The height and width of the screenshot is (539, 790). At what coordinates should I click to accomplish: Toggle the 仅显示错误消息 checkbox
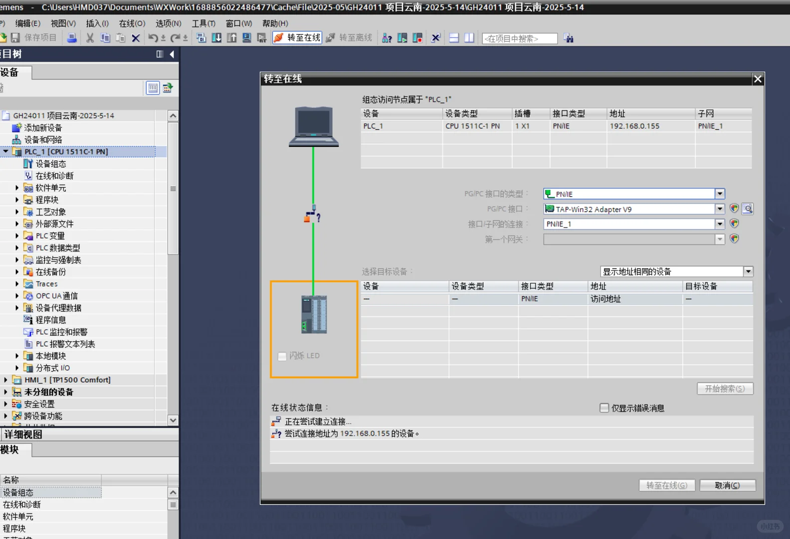tap(604, 408)
